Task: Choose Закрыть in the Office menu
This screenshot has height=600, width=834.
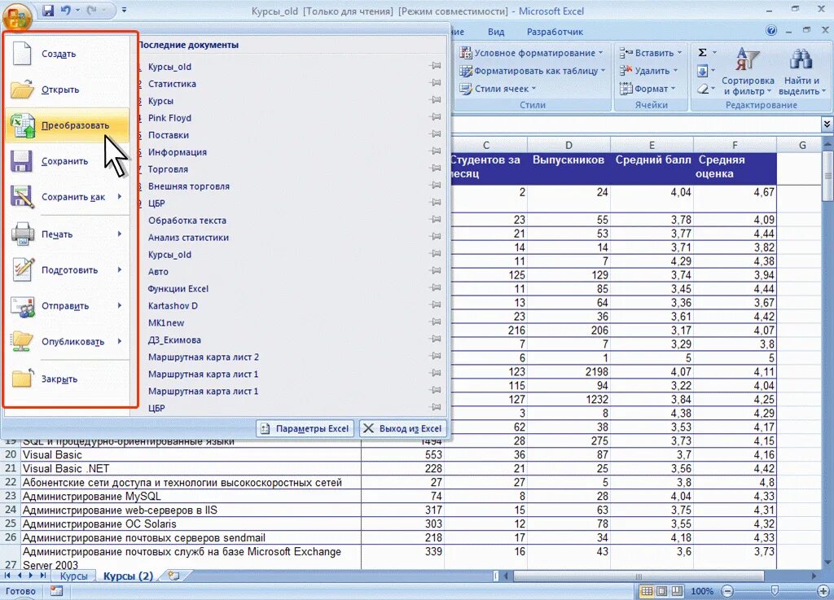Action: [x=67, y=379]
